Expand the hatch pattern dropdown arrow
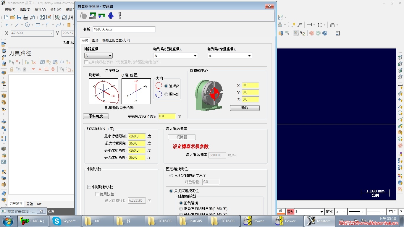The image size is (404, 227). coord(337,25)
